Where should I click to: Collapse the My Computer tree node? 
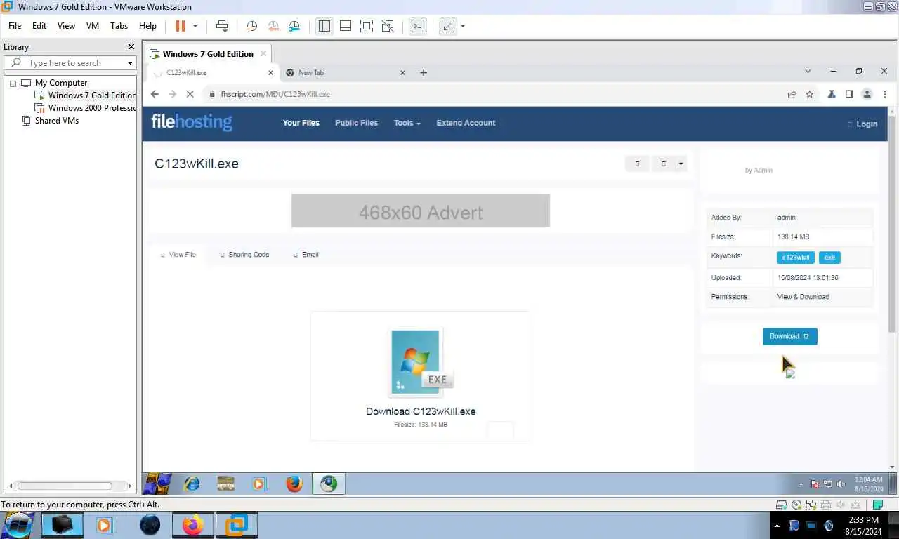pos(13,83)
